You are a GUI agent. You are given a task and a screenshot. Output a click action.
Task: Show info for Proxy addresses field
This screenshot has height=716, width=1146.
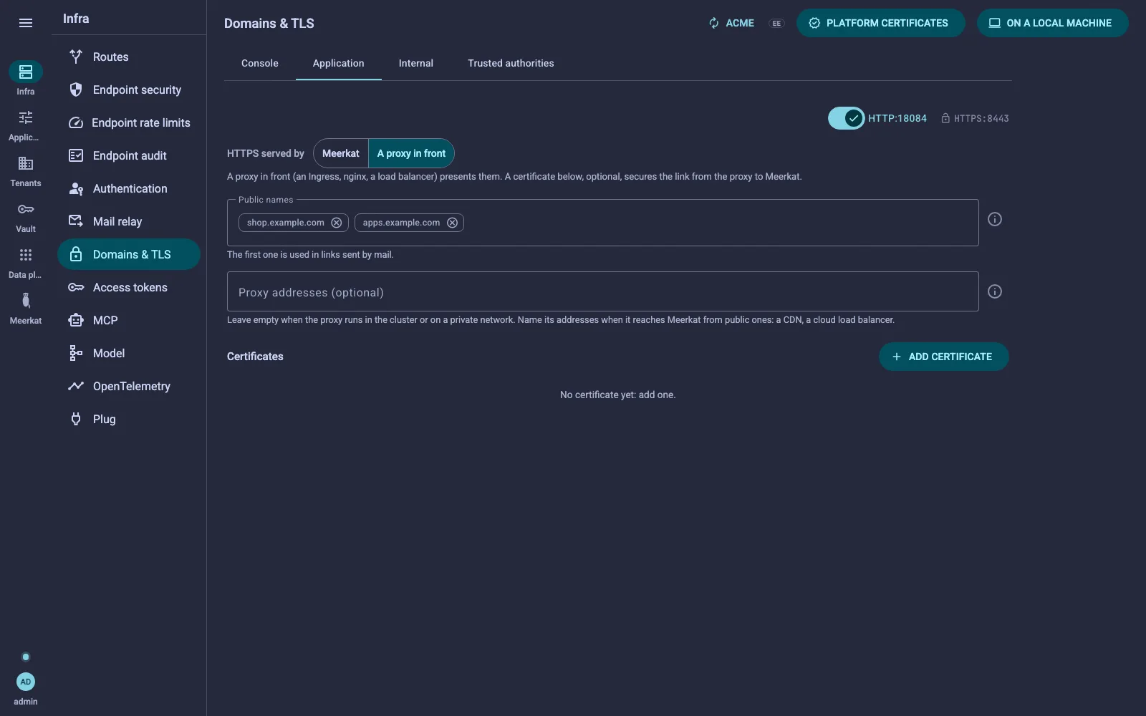[x=995, y=291]
